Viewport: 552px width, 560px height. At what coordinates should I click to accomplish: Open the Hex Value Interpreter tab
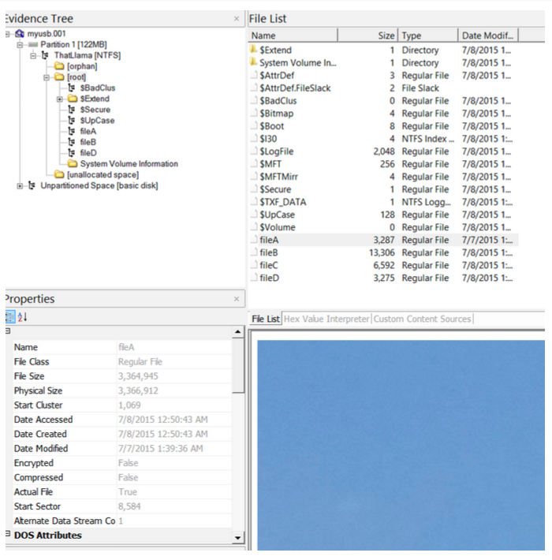pos(326,319)
